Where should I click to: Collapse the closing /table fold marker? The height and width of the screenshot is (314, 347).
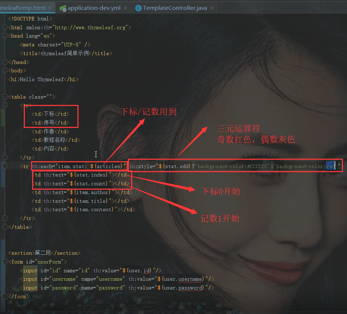point(5,227)
